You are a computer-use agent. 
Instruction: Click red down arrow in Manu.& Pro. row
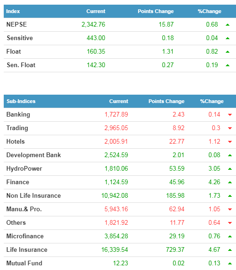pyautogui.click(x=230, y=209)
